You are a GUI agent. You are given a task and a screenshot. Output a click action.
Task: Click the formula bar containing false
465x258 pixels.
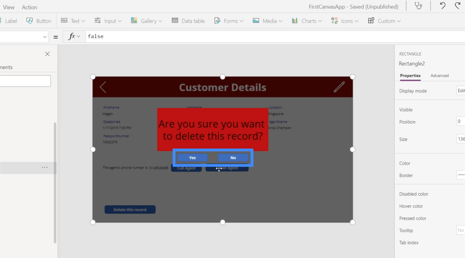275,36
